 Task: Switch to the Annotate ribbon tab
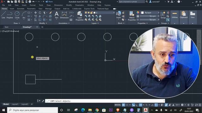click(21, 9)
